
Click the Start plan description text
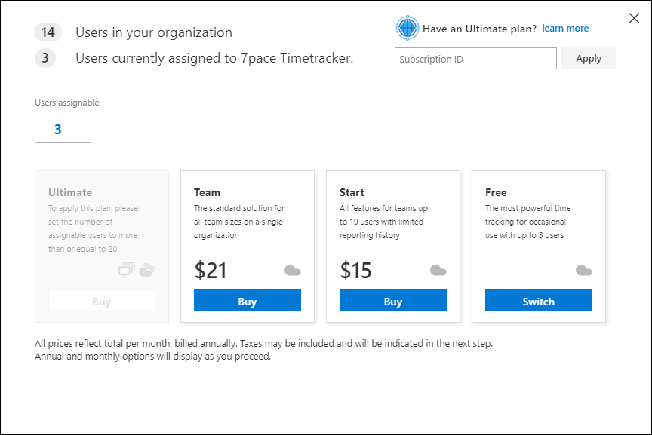coord(383,222)
